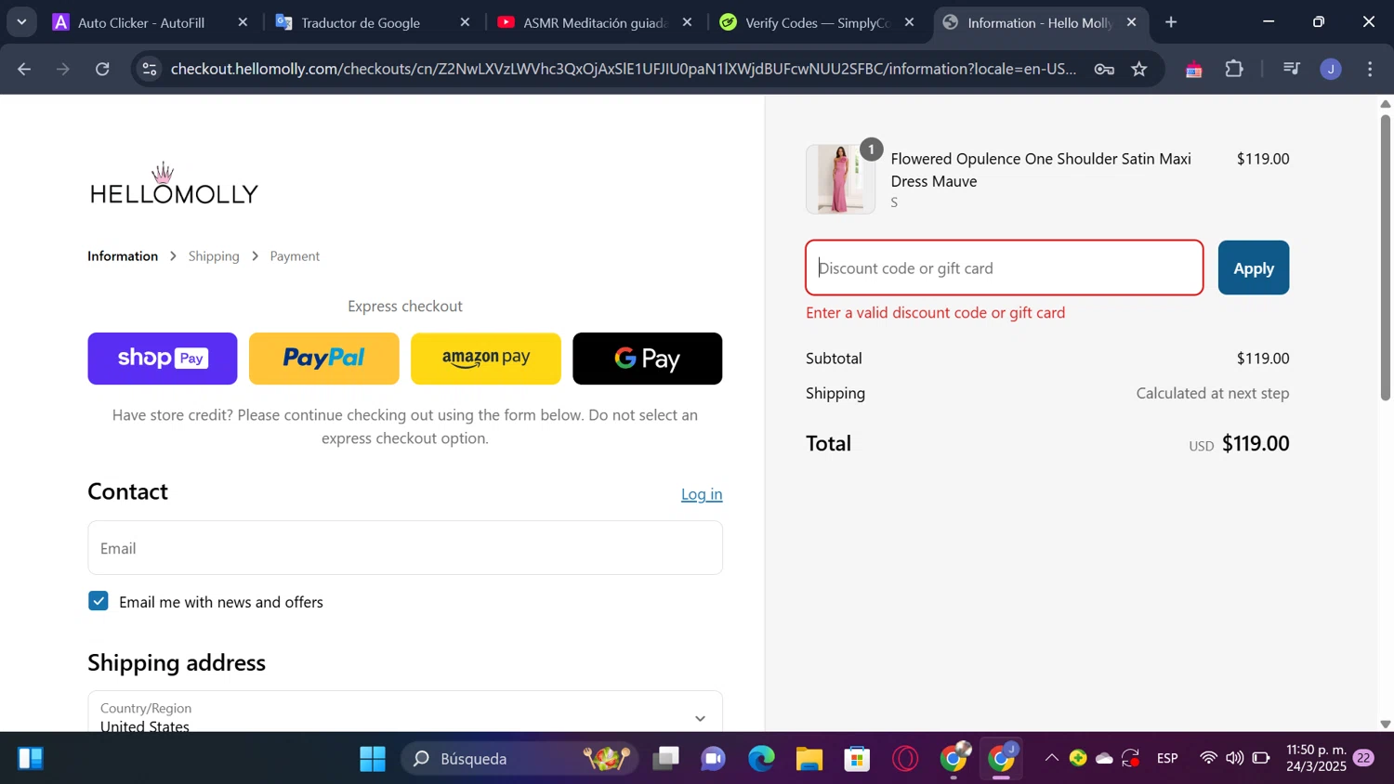1394x784 pixels.
Task: Open Chrome profile avatar J
Action: pyautogui.click(x=1331, y=69)
